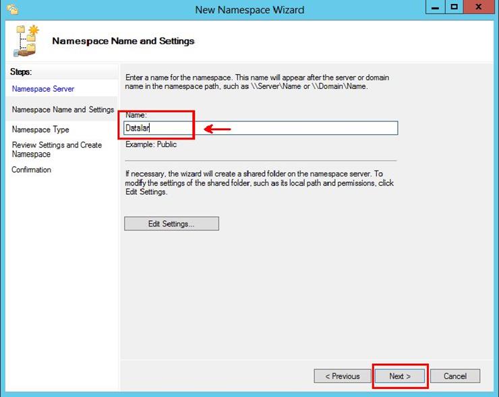Go back with the Previous button
The image size is (499, 397).
[342, 376]
